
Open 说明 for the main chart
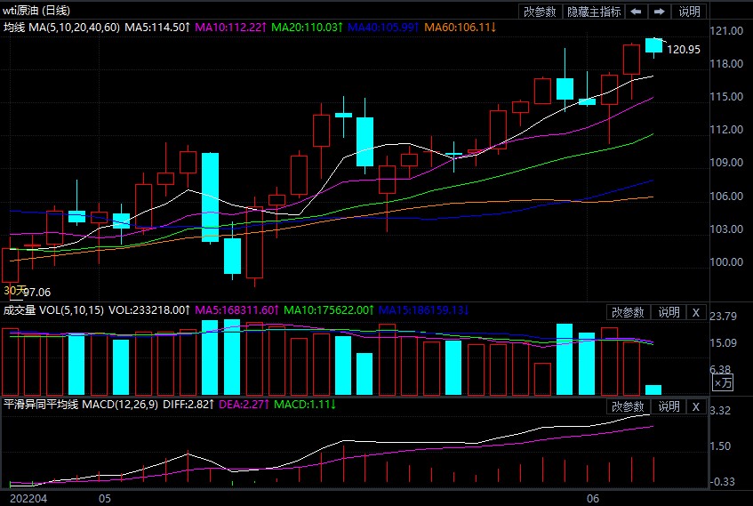coord(689,12)
